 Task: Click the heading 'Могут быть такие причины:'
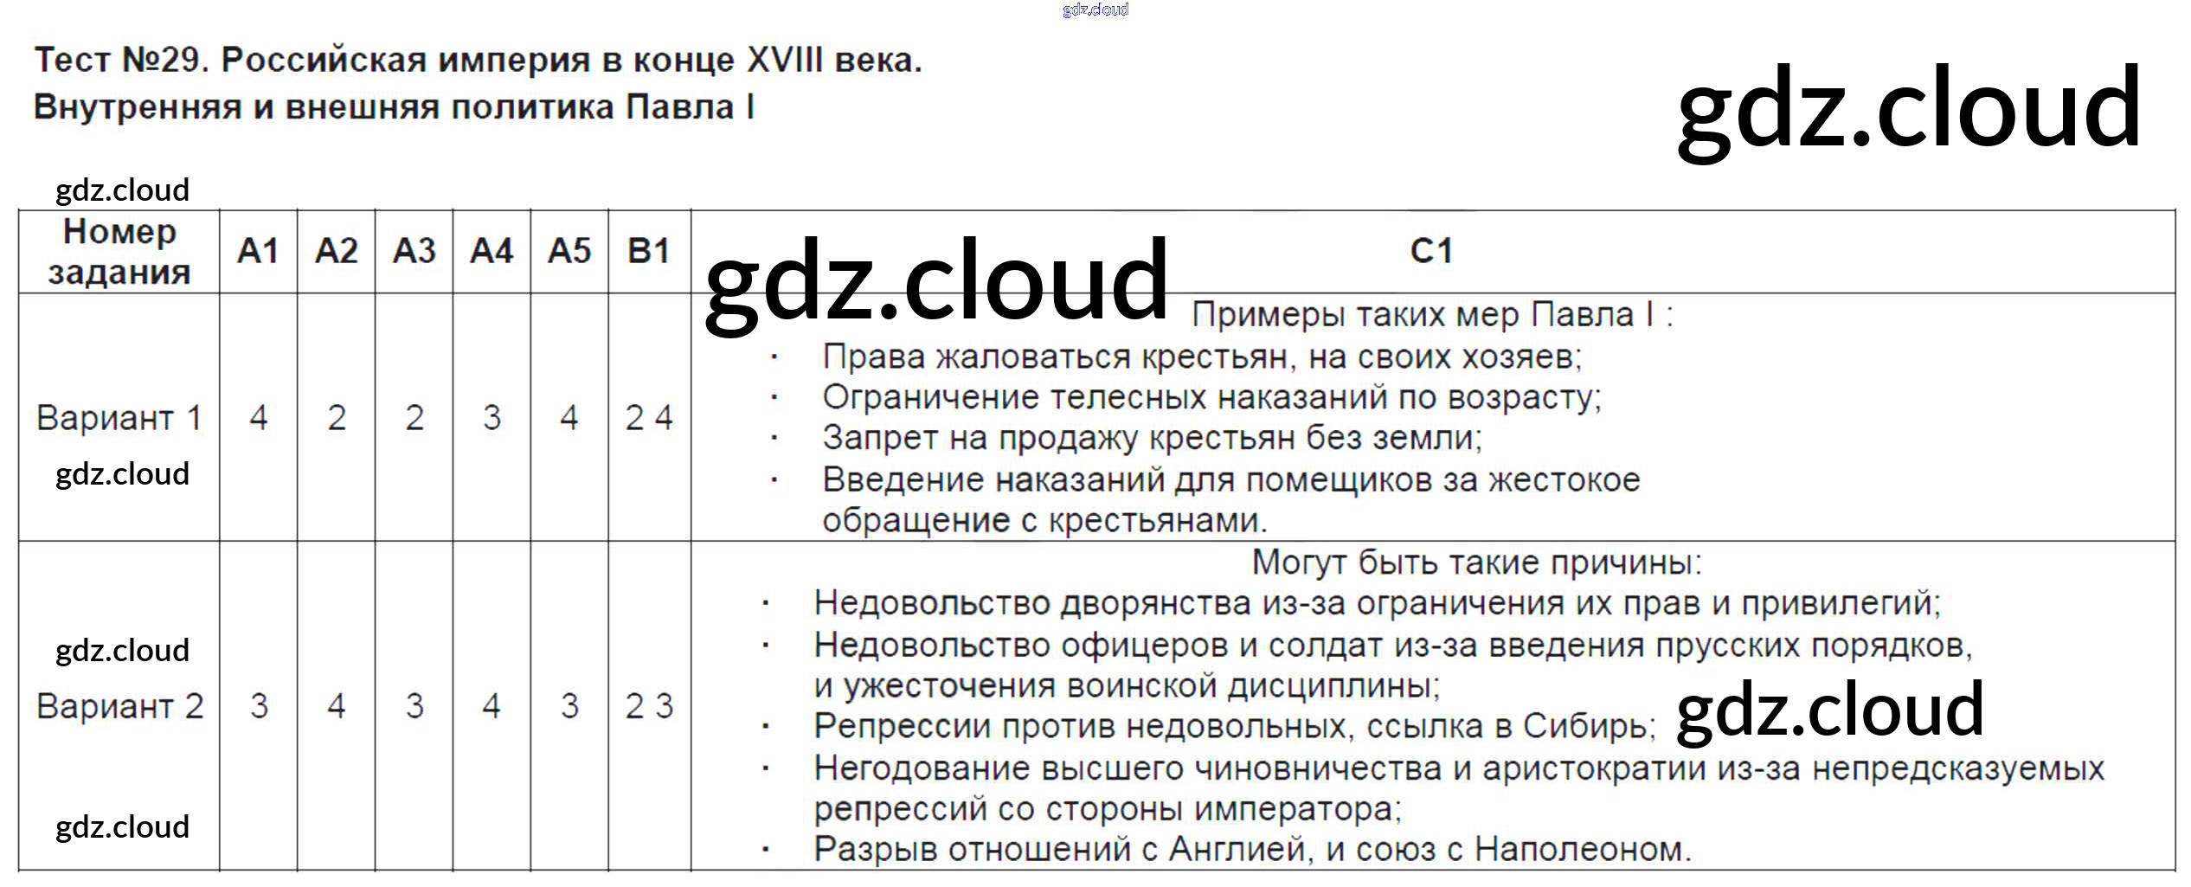tap(1476, 562)
